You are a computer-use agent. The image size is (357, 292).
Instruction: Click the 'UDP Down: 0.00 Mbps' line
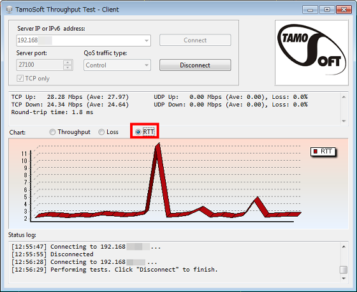point(231,105)
